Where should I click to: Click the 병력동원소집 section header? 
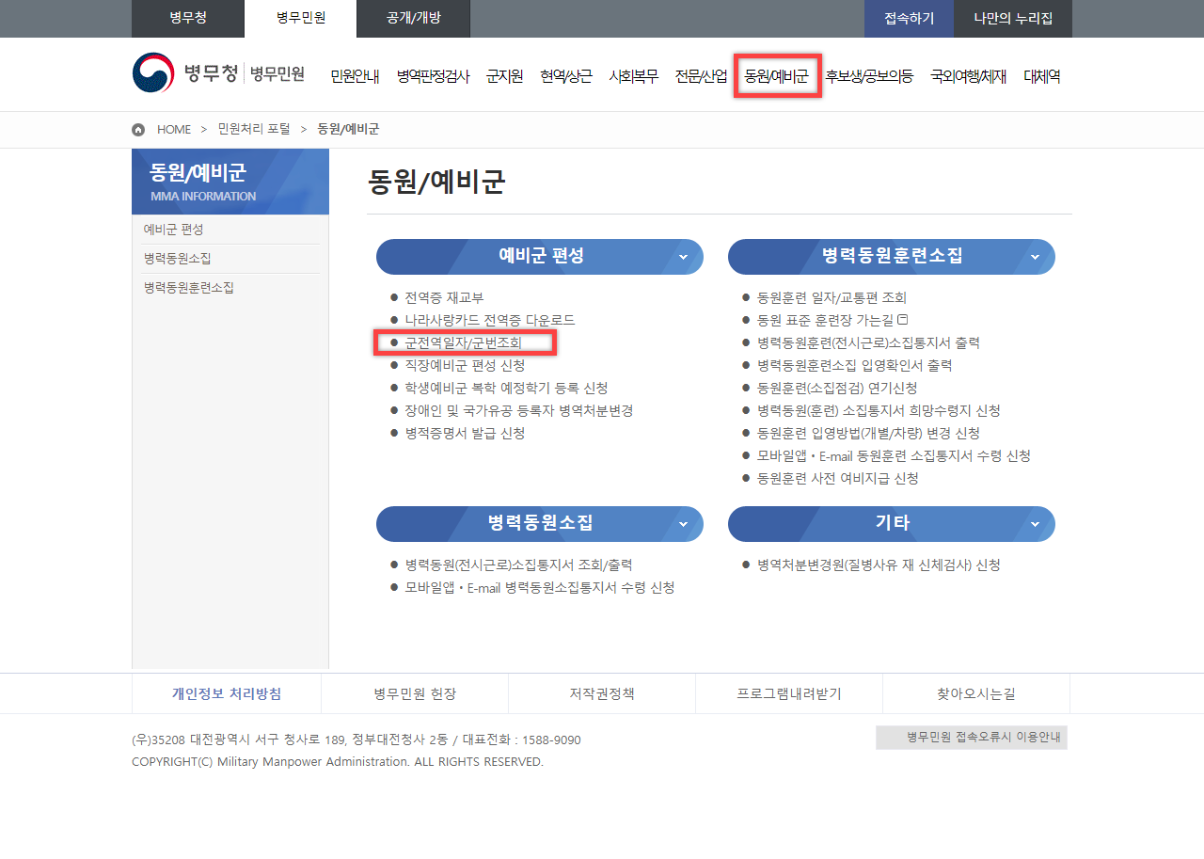540,524
